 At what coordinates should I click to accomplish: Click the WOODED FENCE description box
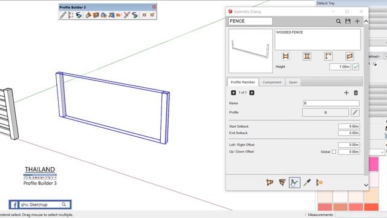tap(317, 39)
